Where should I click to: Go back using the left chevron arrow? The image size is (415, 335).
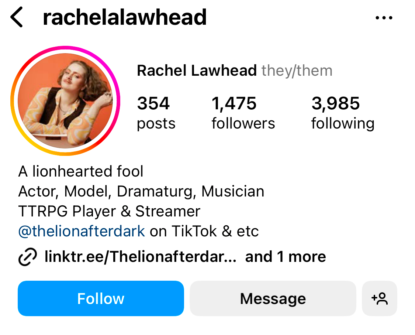(x=16, y=17)
